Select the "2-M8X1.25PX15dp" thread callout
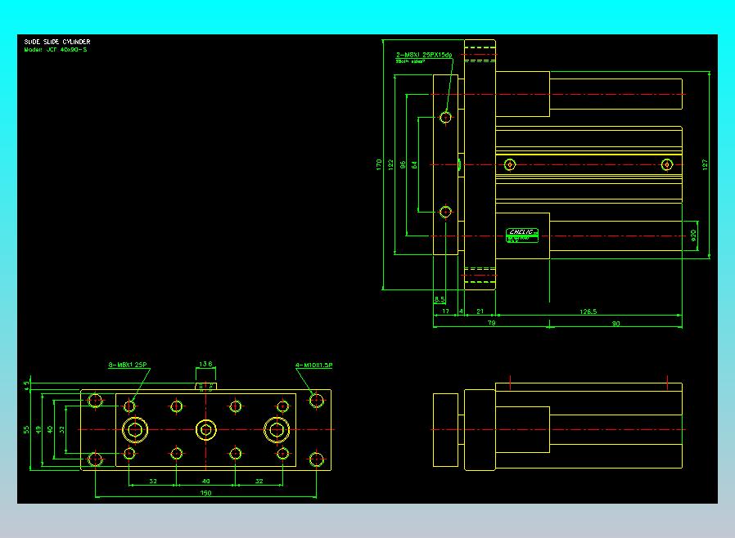Screen dimensions: 735x538 click(x=424, y=55)
